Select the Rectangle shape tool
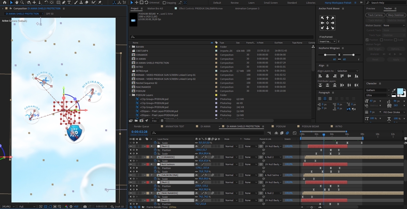The image size is (407, 209). tap(58, 3)
